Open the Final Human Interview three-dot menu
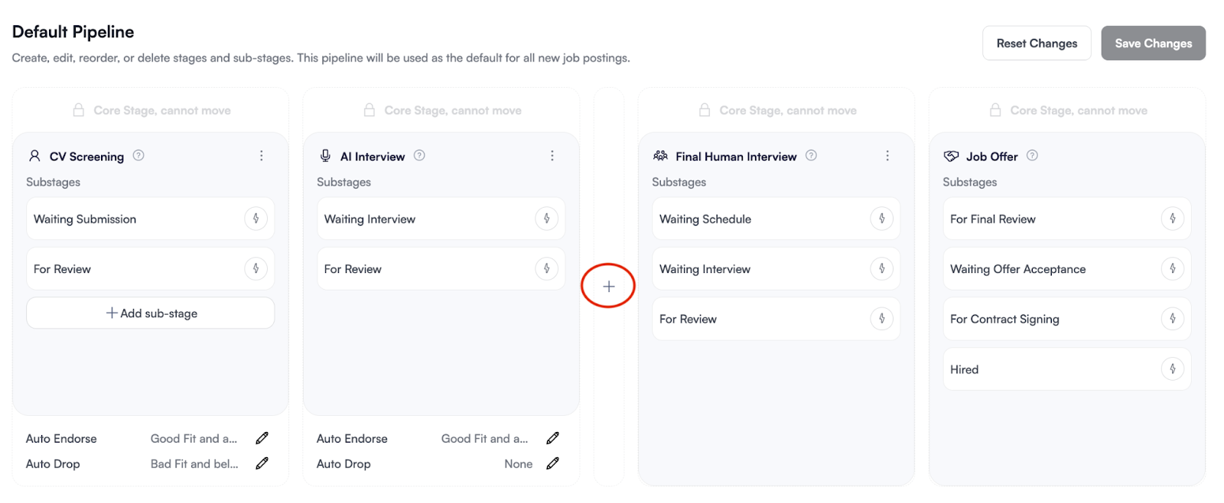The height and width of the screenshot is (503, 1224). [887, 156]
